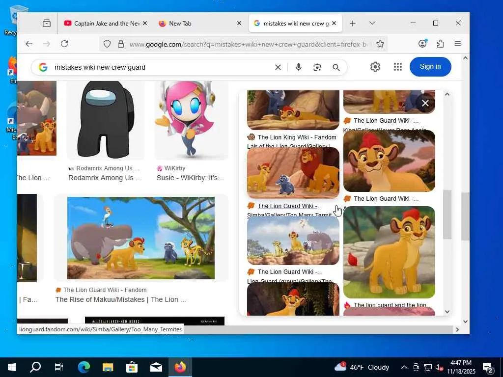Open The Rise of Makuu/Mistakes link
This screenshot has width=503, height=377.
121,299
